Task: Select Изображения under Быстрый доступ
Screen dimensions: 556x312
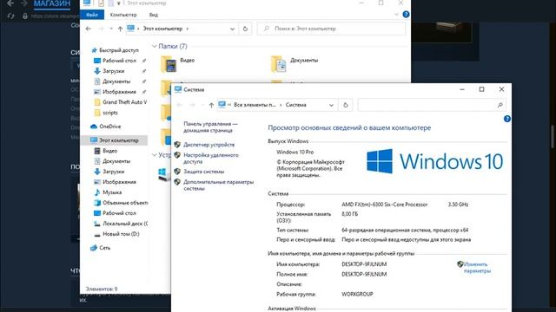Action: [x=119, y=92]
